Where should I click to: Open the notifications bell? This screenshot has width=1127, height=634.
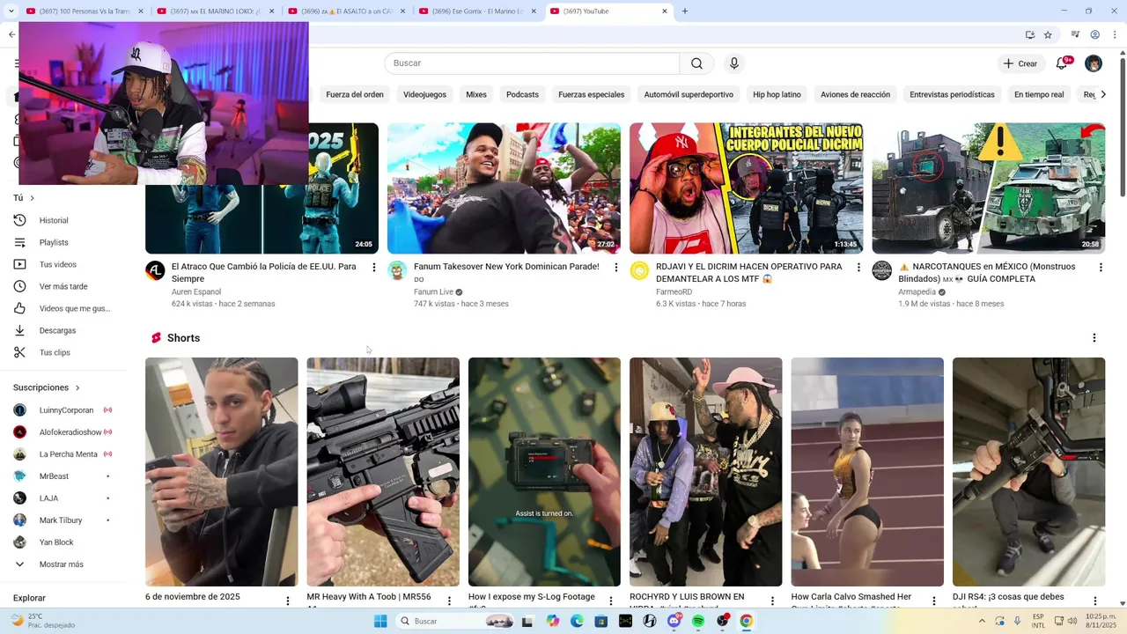pyautogui.click(x=1062, y=63)
